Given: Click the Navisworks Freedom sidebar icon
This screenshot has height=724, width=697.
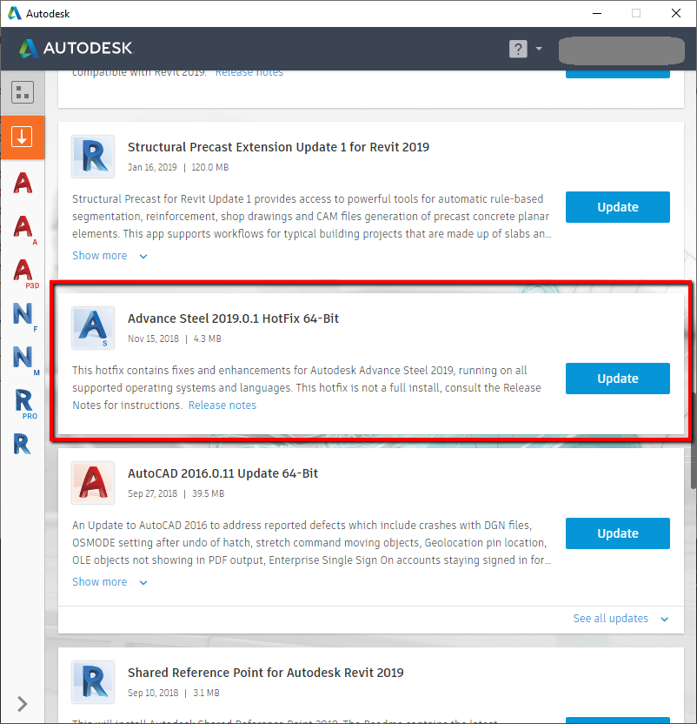Looking at the screenshot, I should [22, 315].
